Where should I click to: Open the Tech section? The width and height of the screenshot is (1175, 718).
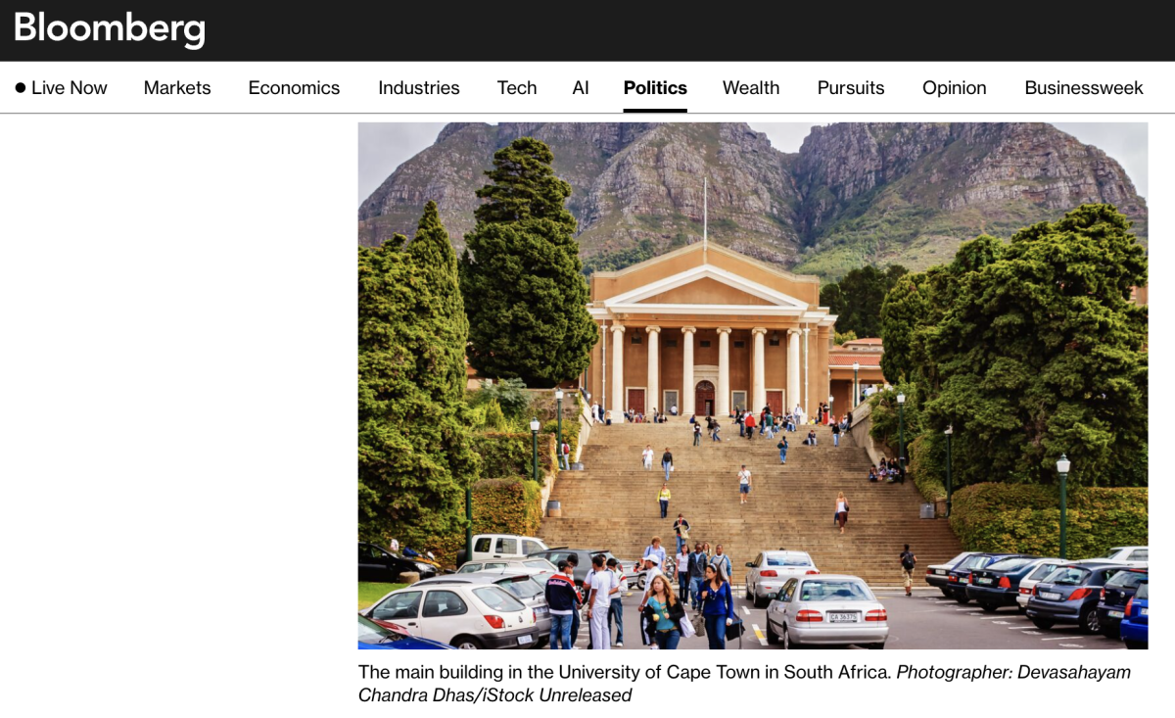pos(517,88)
